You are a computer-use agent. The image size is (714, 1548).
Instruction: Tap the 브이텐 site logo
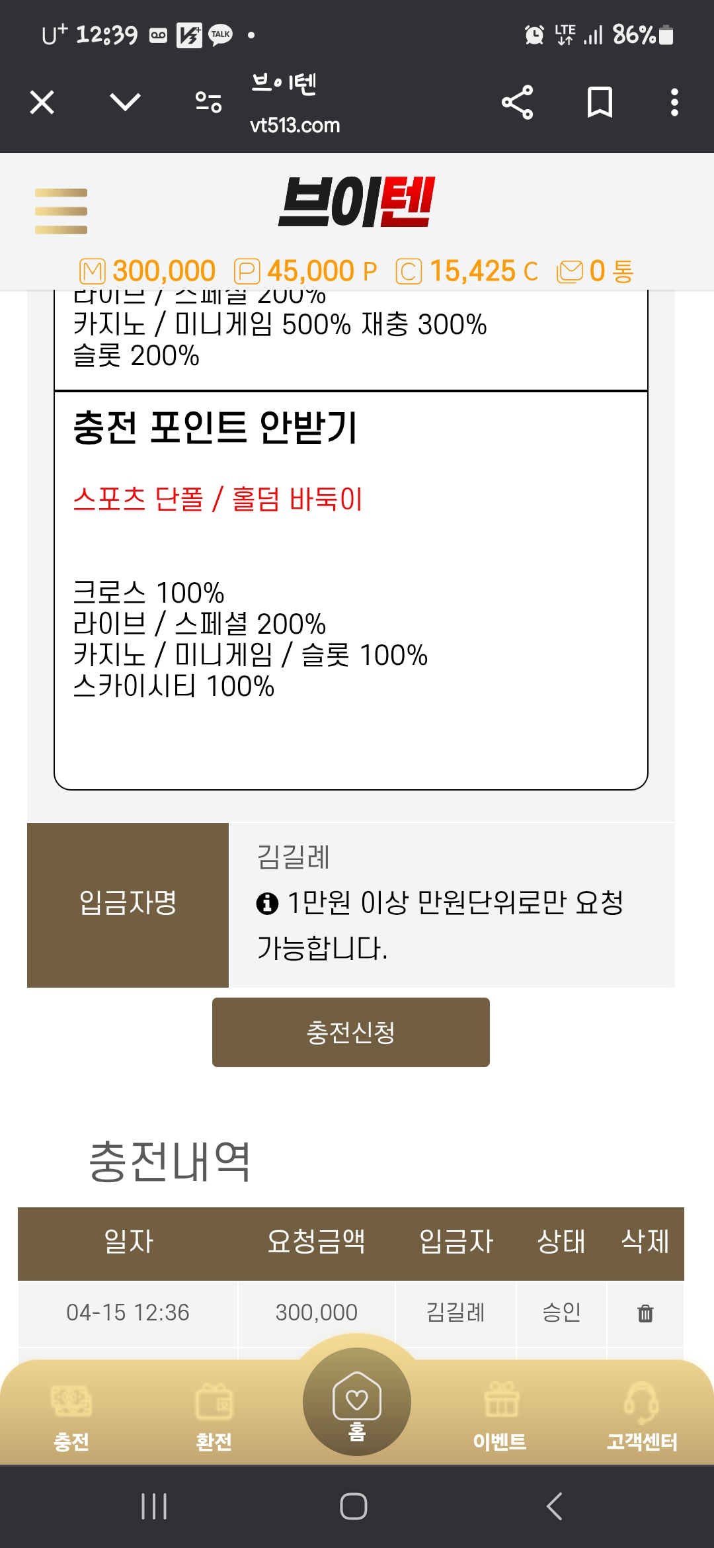(x=357, y=202)
